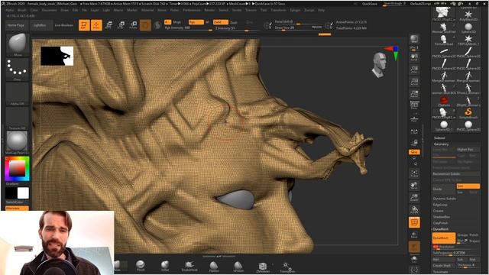
Task: Expand the Crease section
Action: [x=438, y=211]
